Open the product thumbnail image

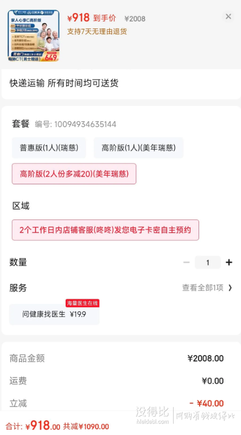[33, 36]
